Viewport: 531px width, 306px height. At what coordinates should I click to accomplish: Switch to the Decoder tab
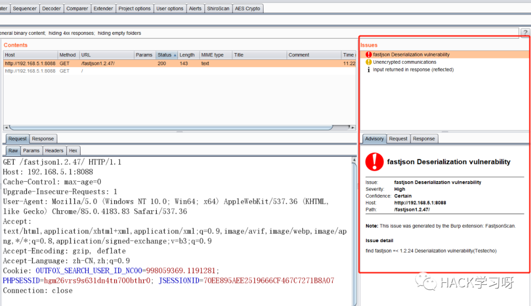52,8
